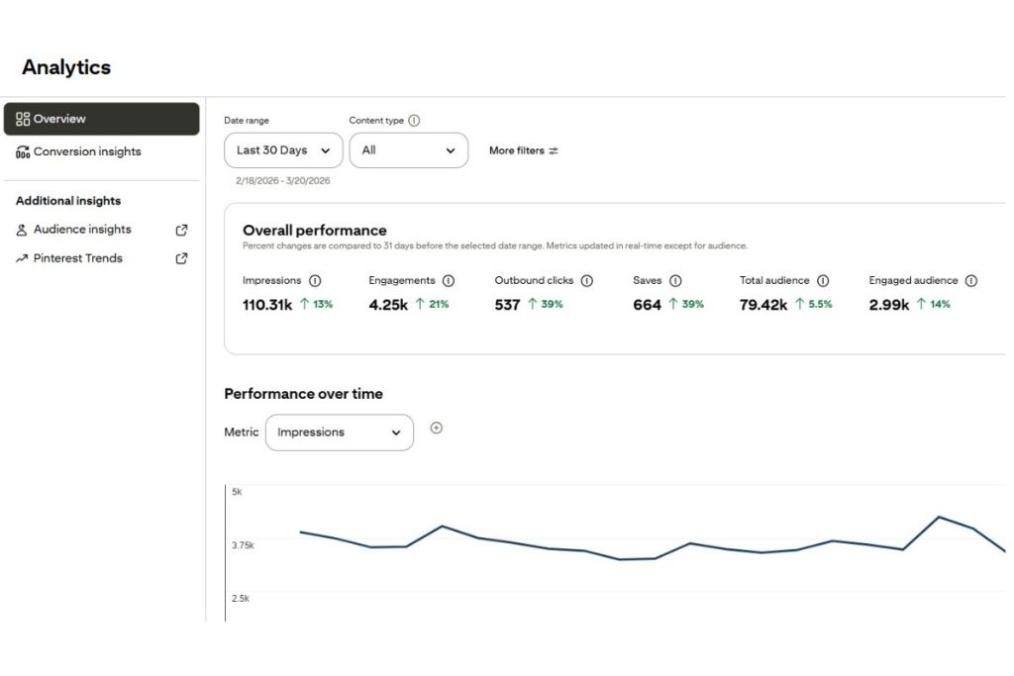
Task: Open the external link icon beside Pinterest Trends
Action: [181, 258]
